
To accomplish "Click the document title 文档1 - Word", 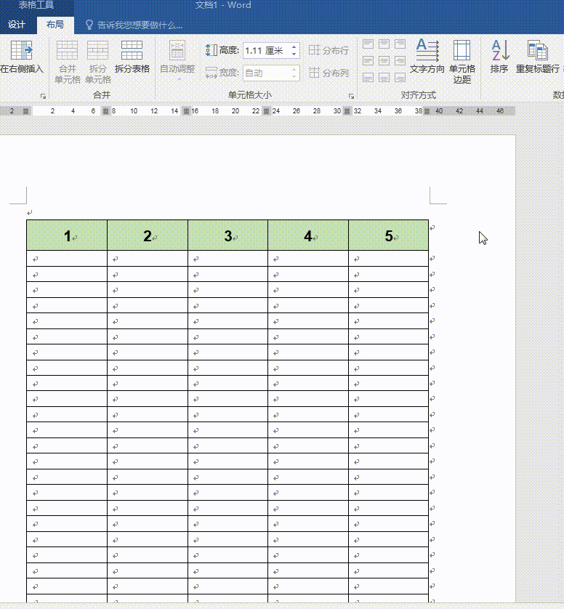I will (223, 5).
